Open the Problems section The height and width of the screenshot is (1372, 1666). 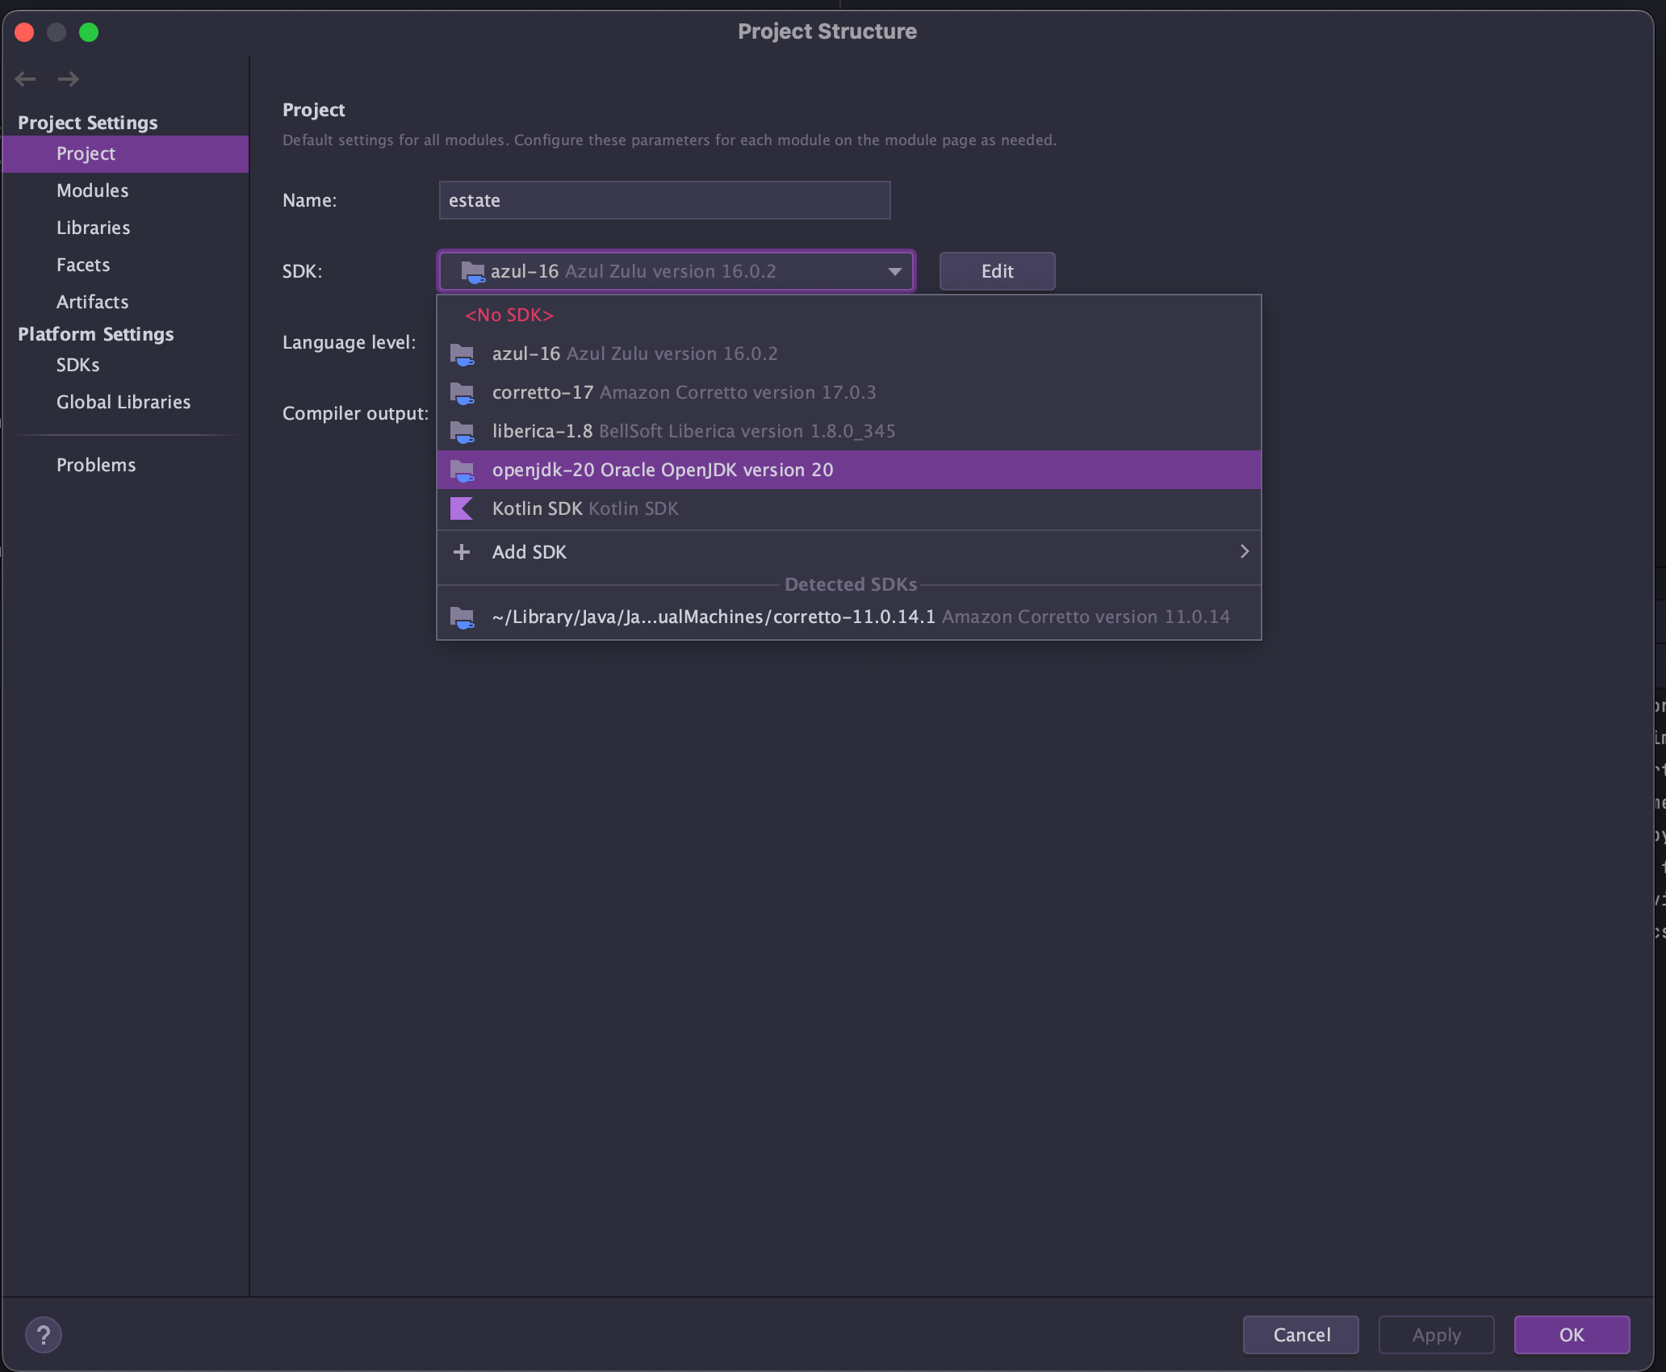[x=96, y=465]
